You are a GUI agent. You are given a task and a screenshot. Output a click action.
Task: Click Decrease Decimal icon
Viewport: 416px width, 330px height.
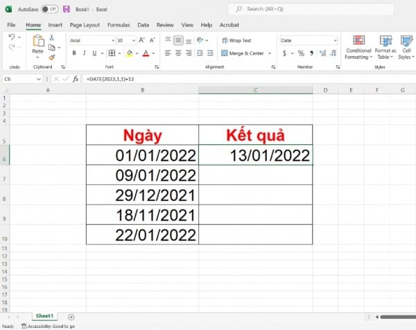click(333, 53)
